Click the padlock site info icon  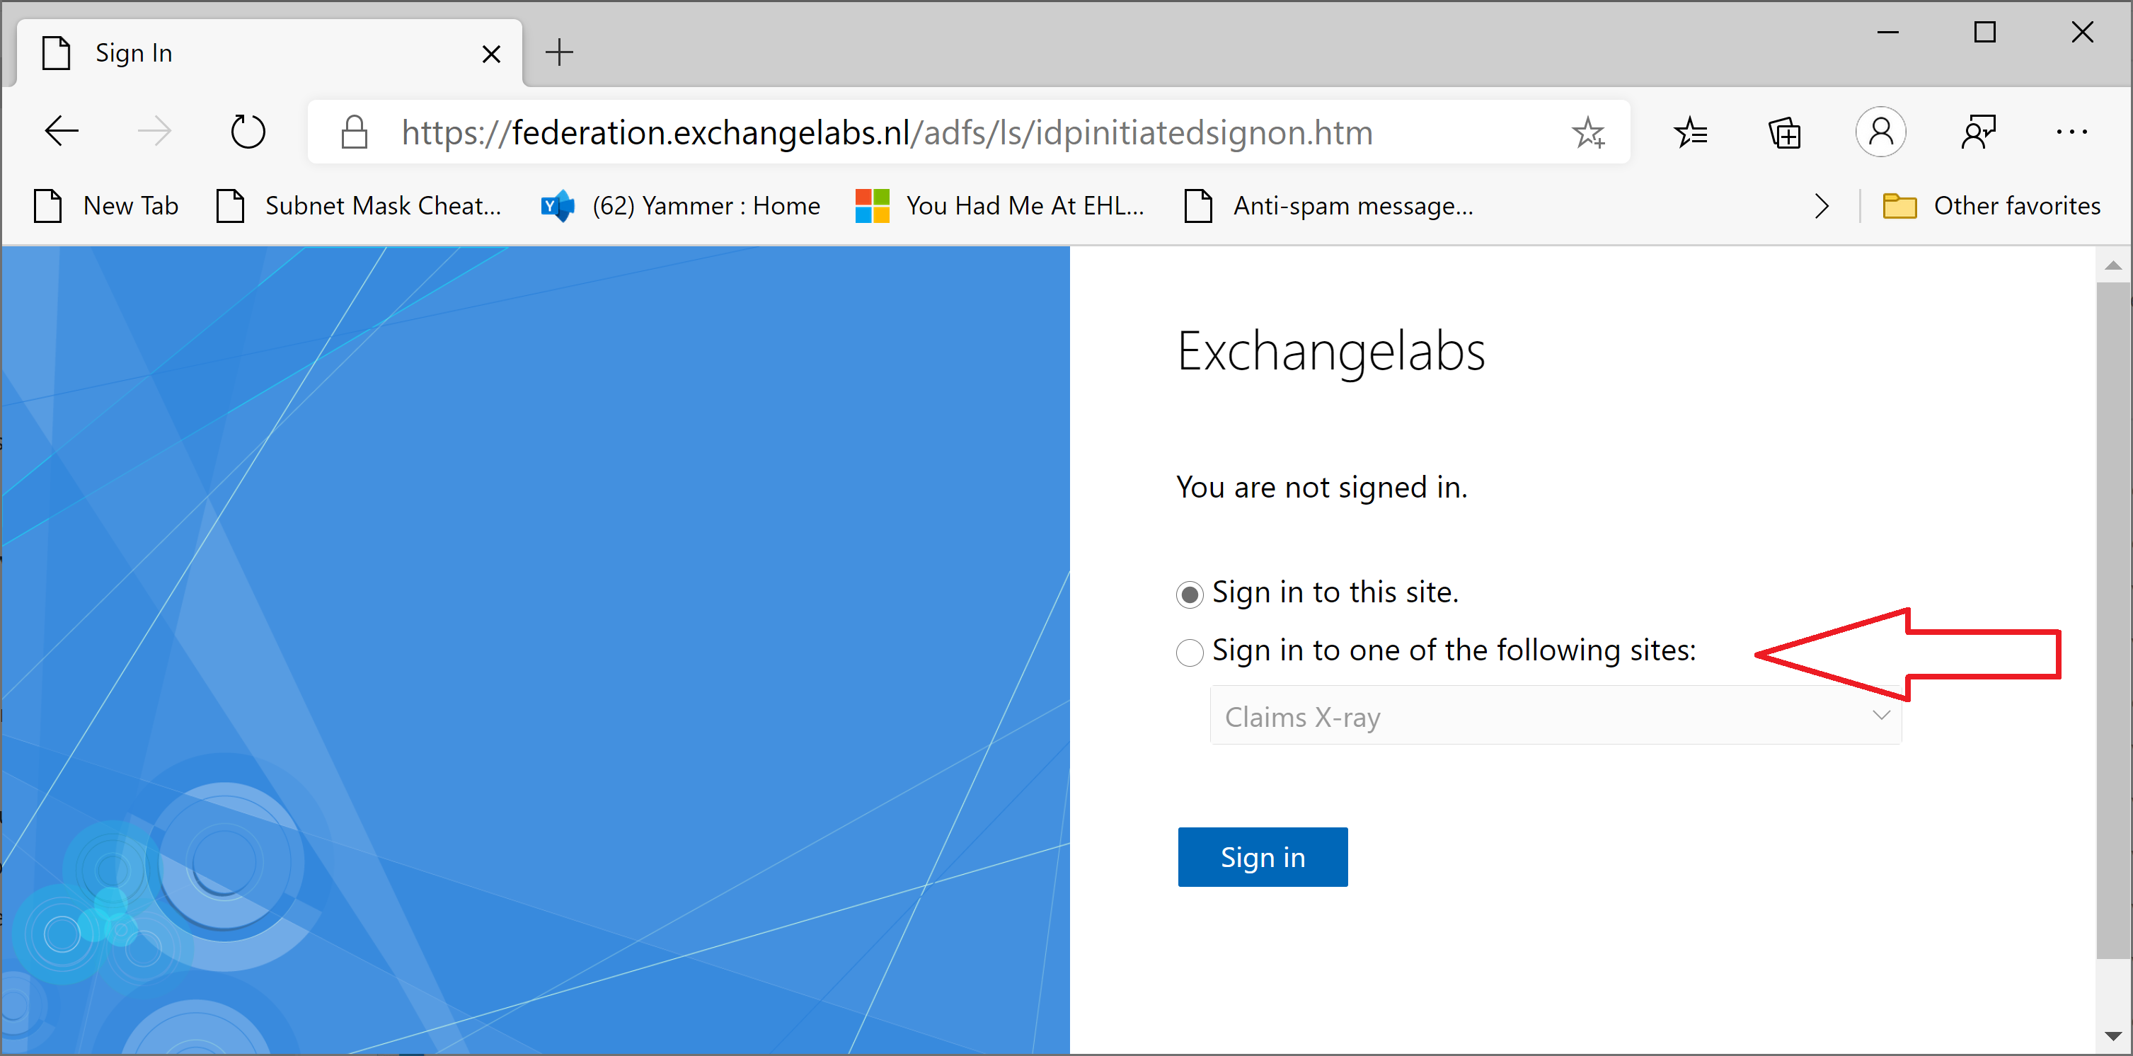point(355,132)
